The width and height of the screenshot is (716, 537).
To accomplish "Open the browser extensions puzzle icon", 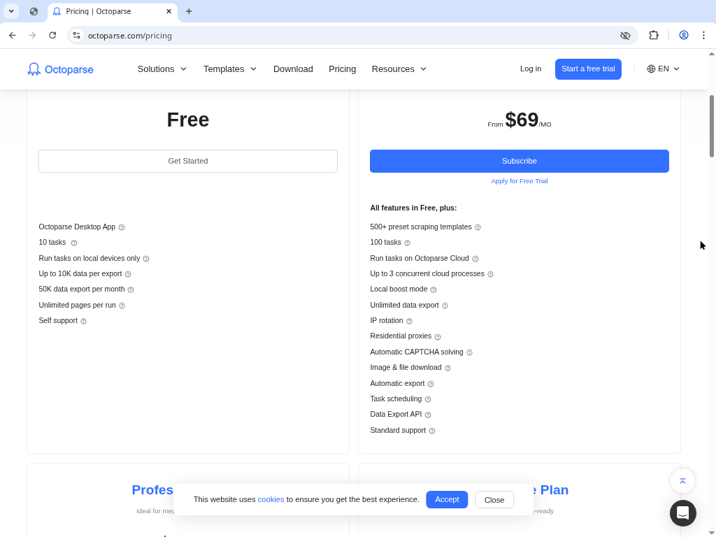I will click(654, 35).
